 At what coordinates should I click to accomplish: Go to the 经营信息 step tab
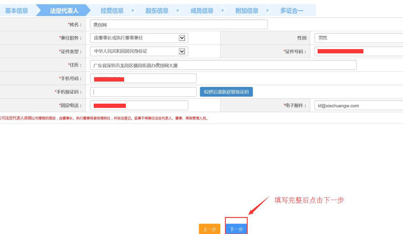[112, 11]
